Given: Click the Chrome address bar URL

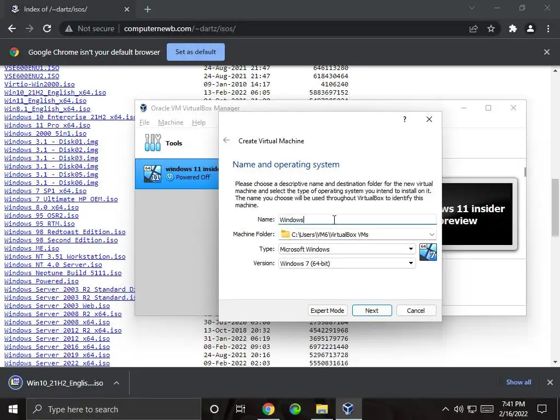Looking at the screenshot, I should click(179, 28).
